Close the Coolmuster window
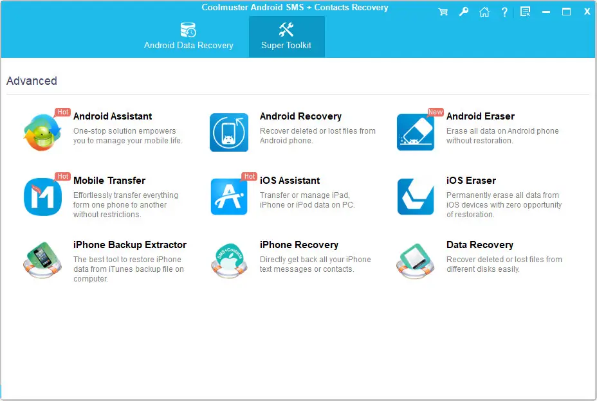597x401 pixels. coord(587,12)
